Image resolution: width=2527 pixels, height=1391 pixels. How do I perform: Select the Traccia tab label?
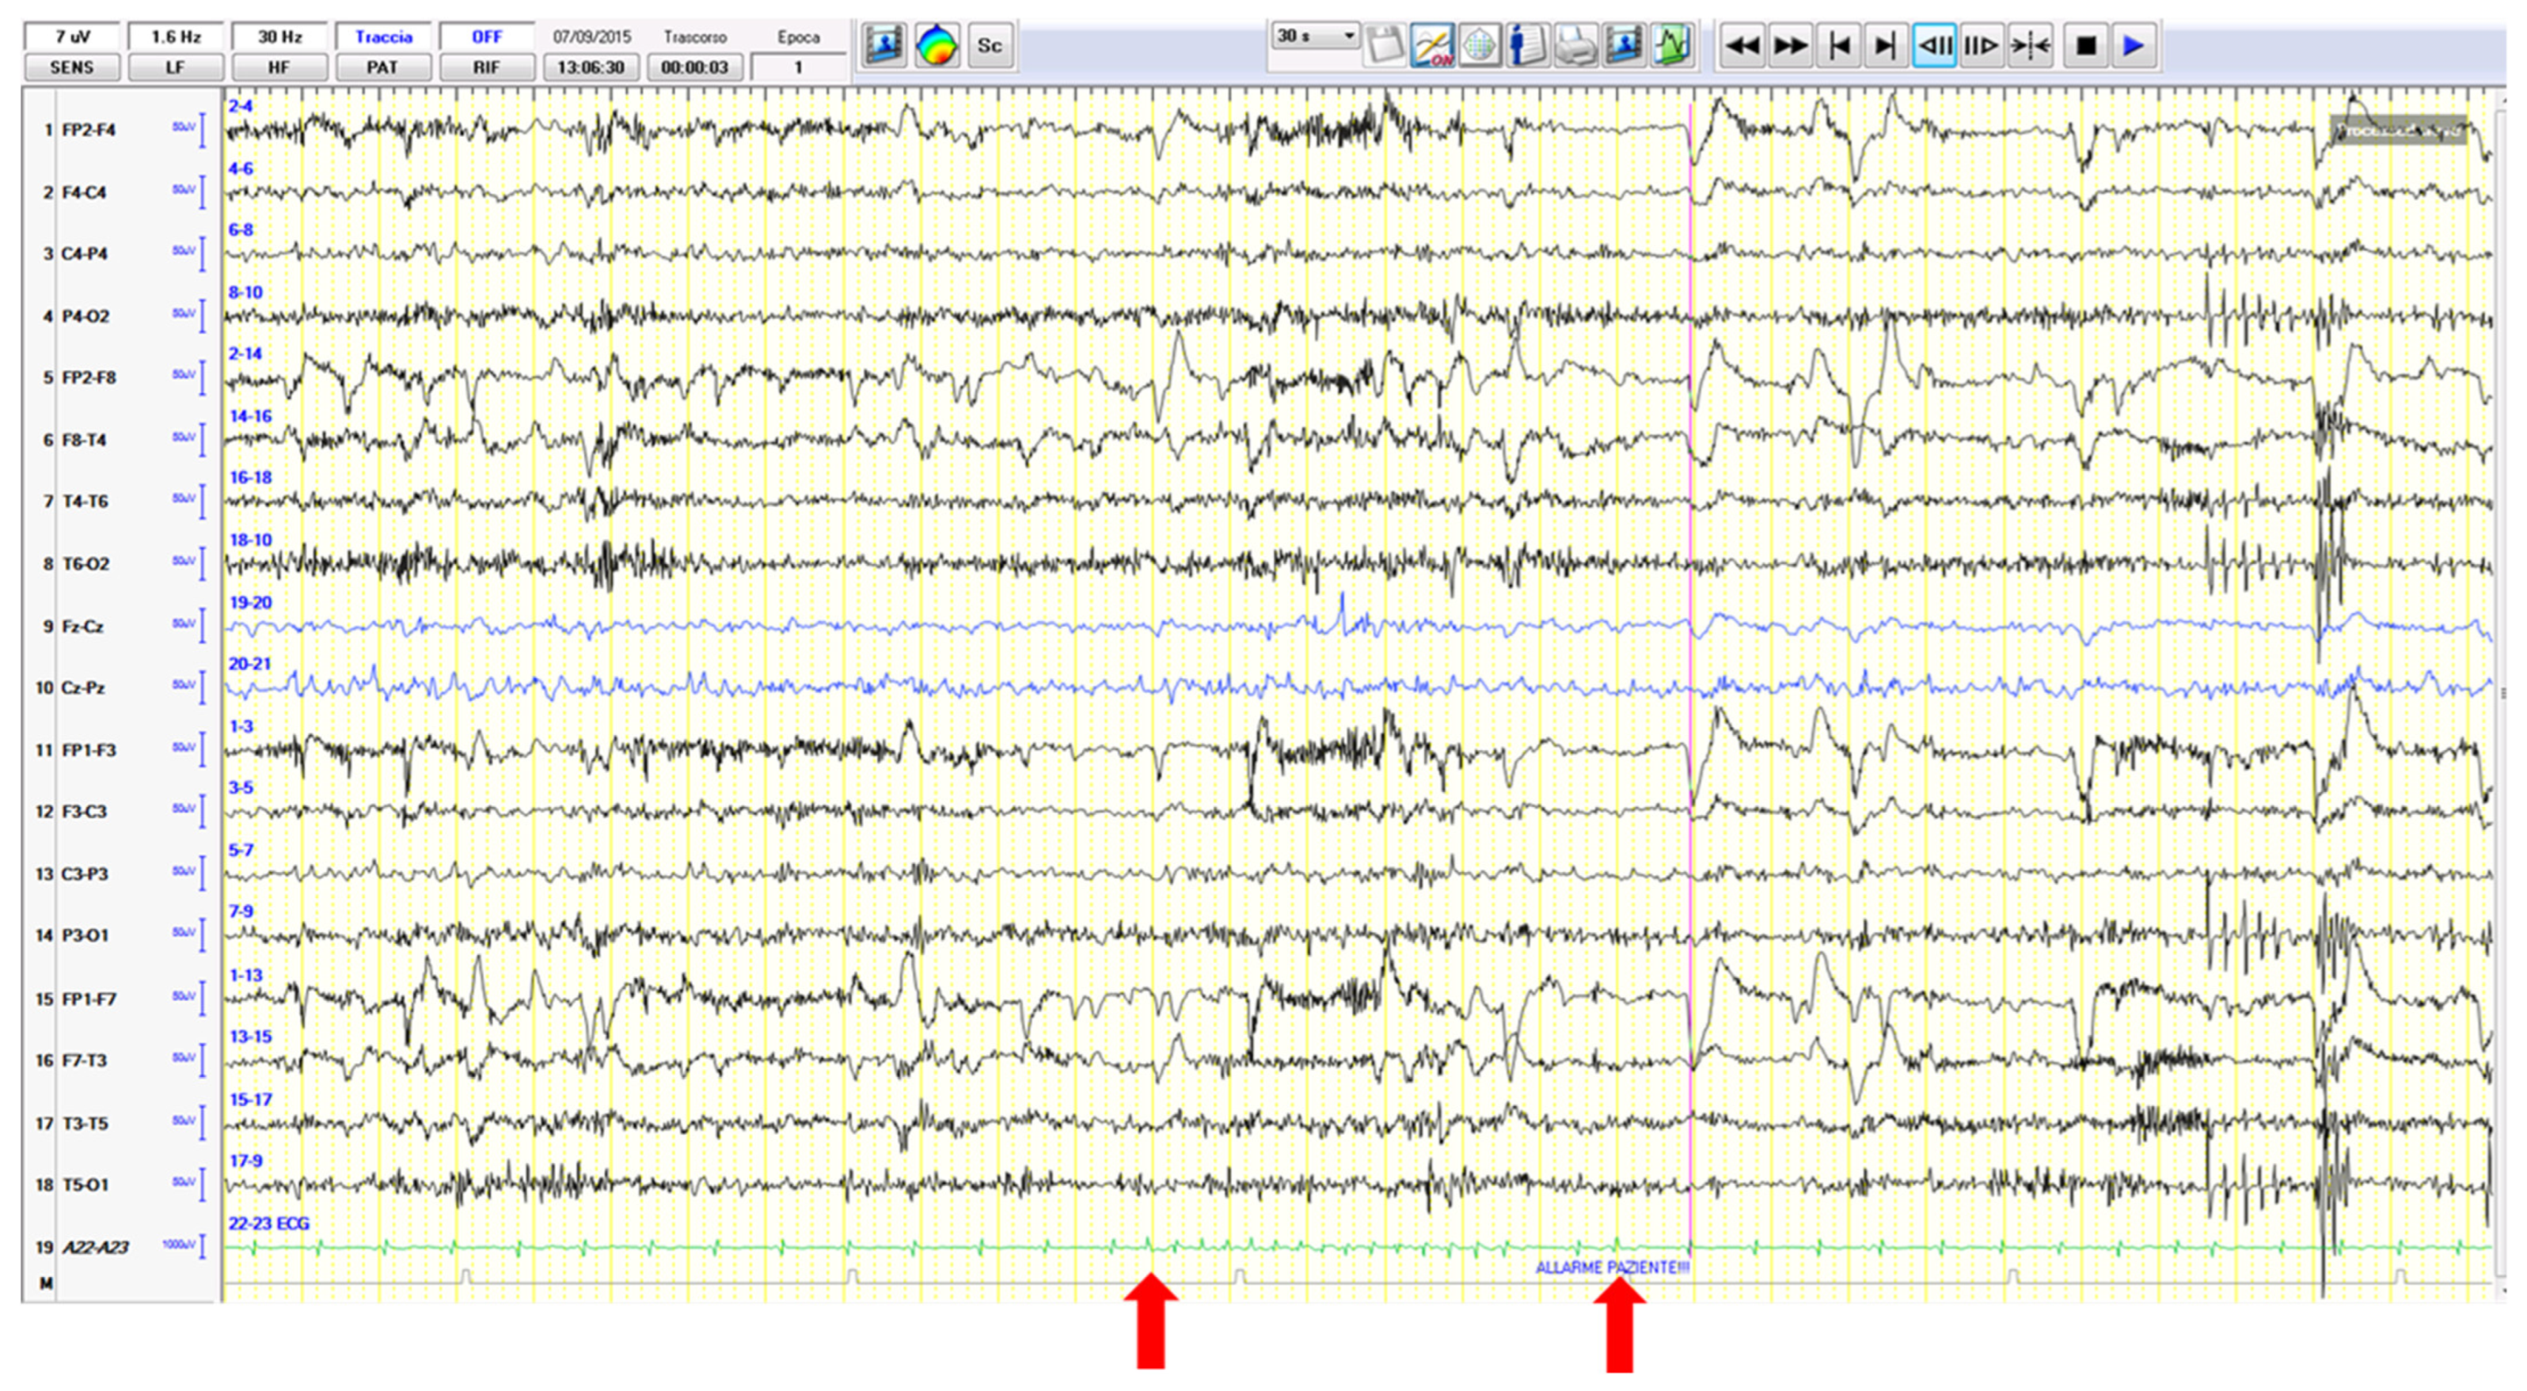(x=382, y=37)
